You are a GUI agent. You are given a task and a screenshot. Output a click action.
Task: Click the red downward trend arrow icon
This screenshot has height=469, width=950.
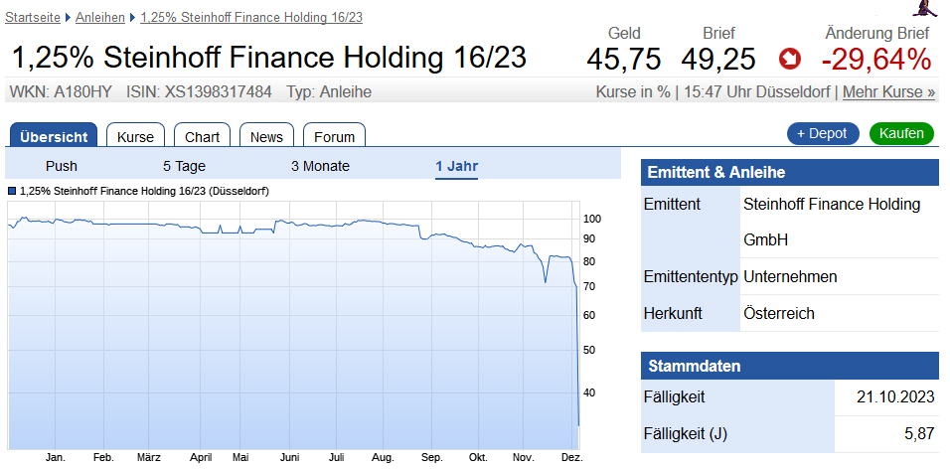pyautogui.click(x=790, y=60)
